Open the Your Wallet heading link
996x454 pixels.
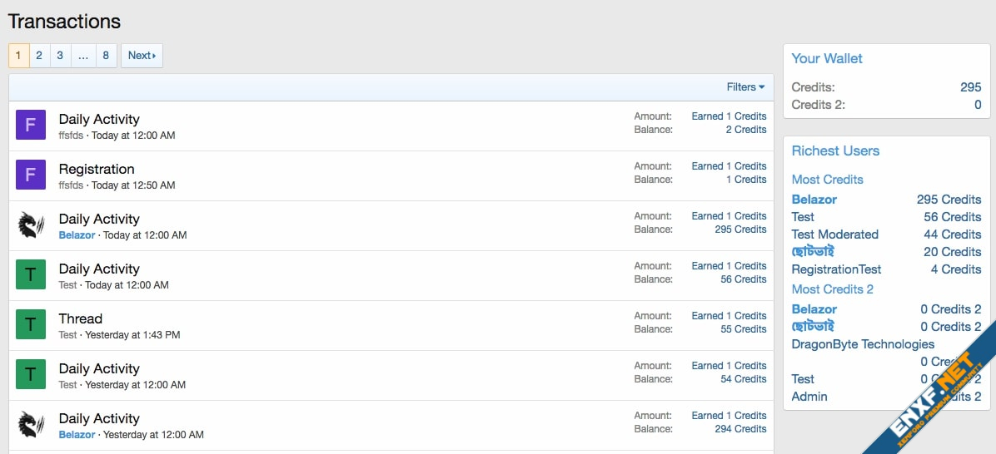pyautogui.click(x=827, y=58)
